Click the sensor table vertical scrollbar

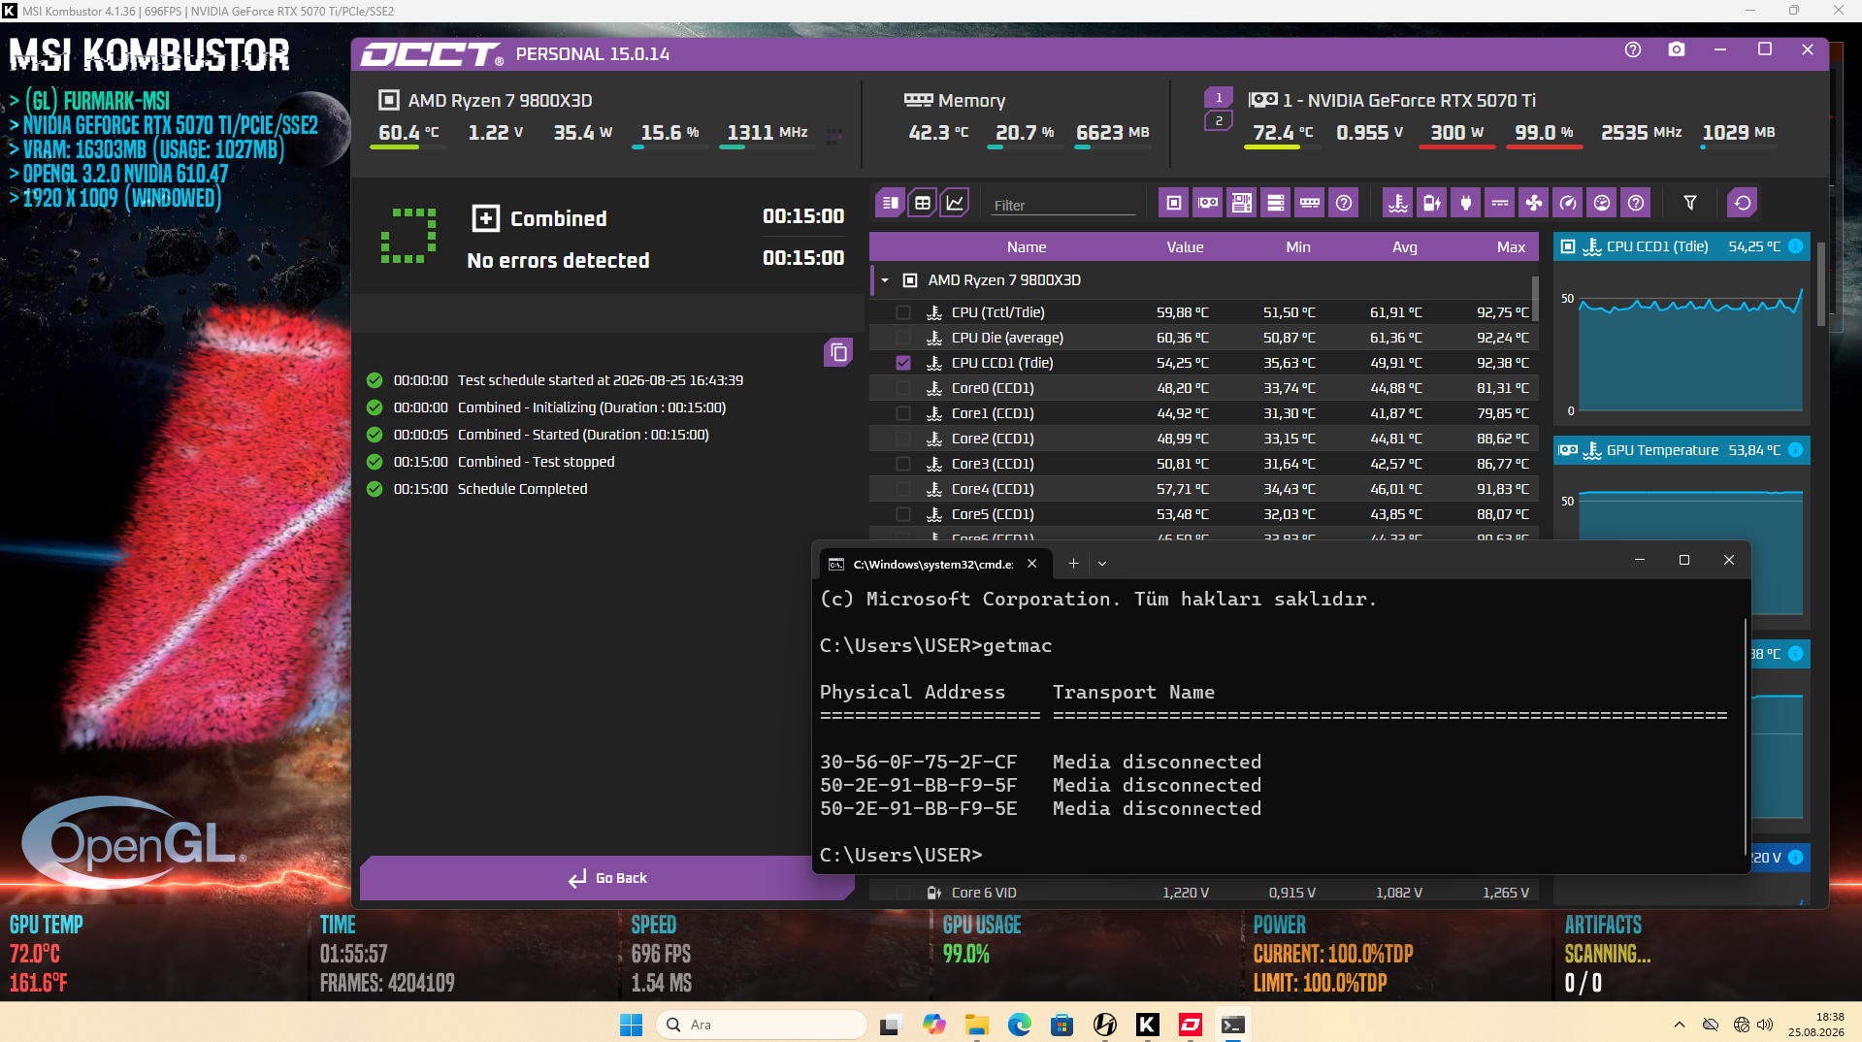pyautogui.click(x=1535, y=297)
